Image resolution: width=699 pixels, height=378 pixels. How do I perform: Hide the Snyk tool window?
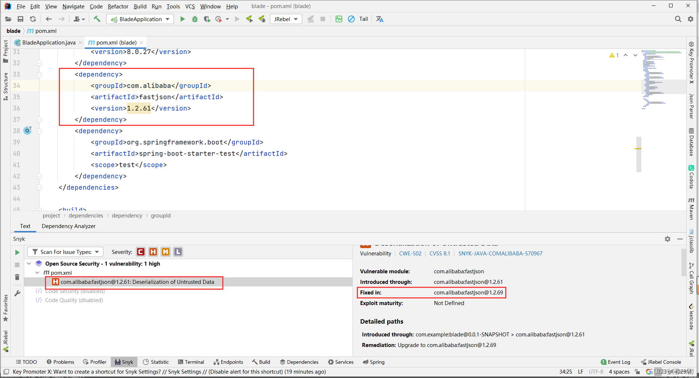point(680,239)
